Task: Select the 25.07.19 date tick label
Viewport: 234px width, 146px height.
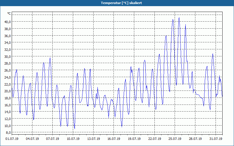Action: tap(175, 139)
